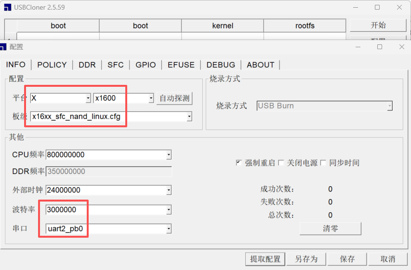Close the 配置 dialog
411x270 pixels.
click(x=401, y=47)
